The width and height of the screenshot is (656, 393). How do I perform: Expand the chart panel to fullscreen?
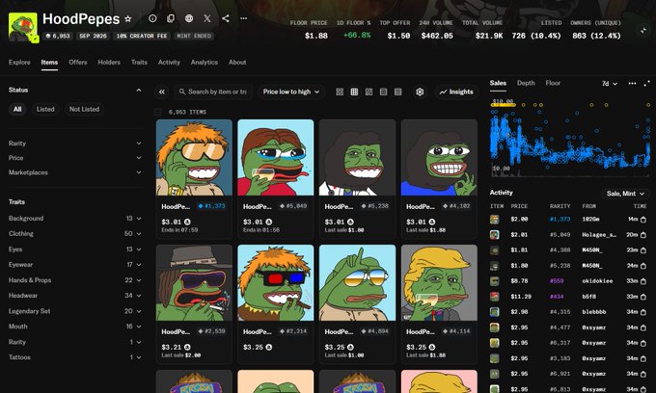click(x=646, y=84)
